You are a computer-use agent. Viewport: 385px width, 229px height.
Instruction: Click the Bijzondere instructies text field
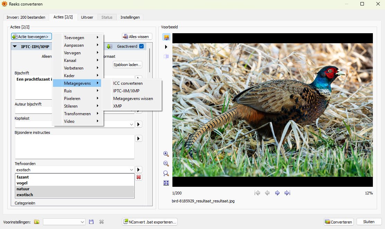74,147
